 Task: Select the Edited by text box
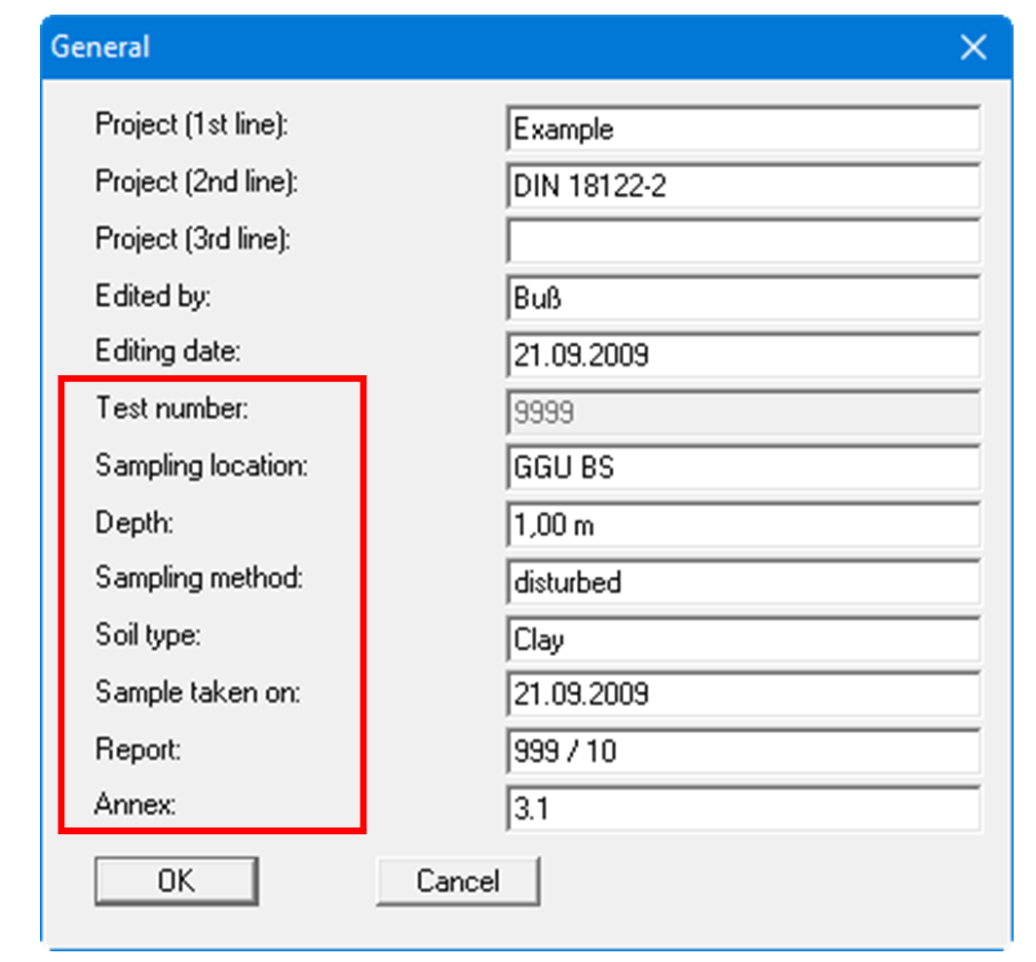coord(743,299)
